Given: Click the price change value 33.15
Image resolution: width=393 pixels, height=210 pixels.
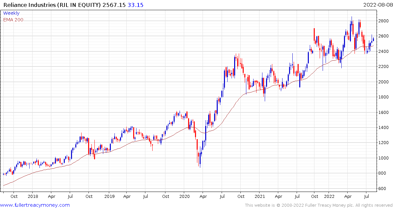Looking at the screenshot, I should (135, 5).
